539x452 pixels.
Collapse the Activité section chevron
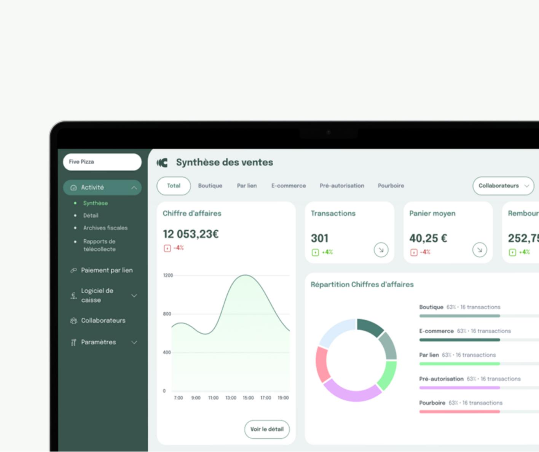pos(134,188)
